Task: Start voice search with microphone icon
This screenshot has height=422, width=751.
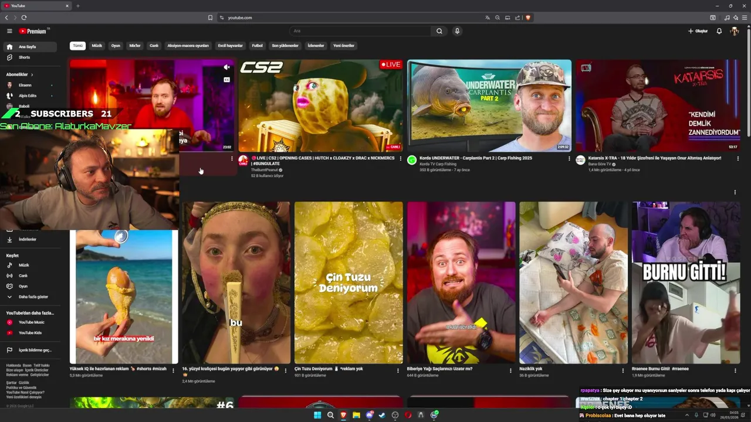Action: pyautogui.click(x=457, y=31)
